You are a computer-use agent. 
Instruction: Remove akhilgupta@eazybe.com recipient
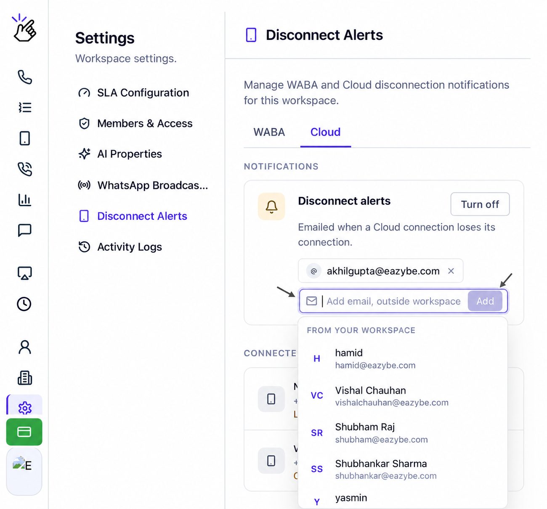pyautogui.click(x=451, y=271)
